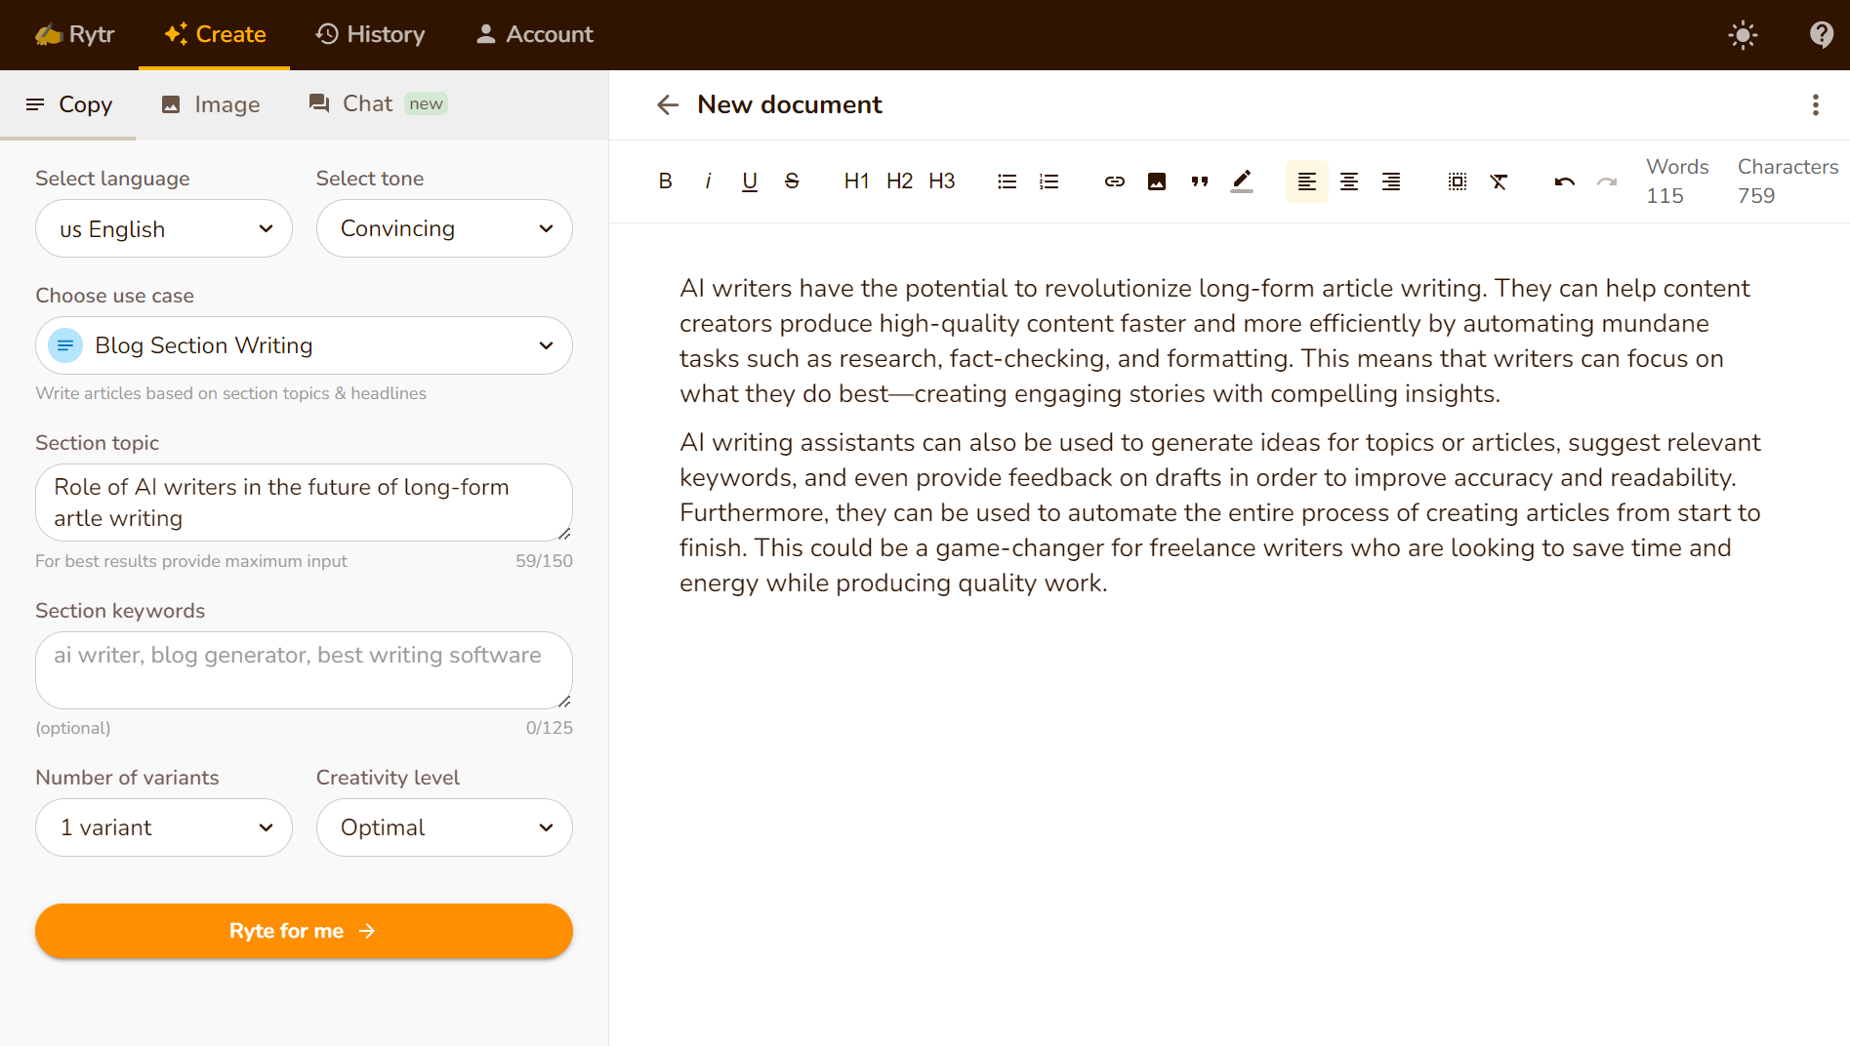Switch to the Chat tab
The image size is (1850, 1046).
(x=378, y=104)
